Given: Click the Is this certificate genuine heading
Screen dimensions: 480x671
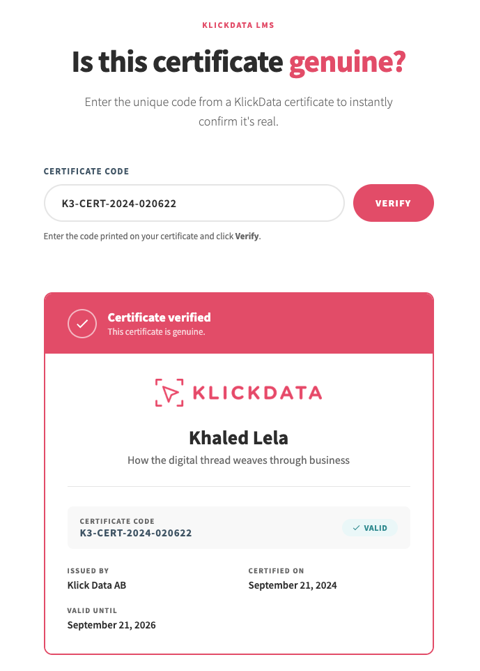Looking at the screenshot, I should click(238, 62).
